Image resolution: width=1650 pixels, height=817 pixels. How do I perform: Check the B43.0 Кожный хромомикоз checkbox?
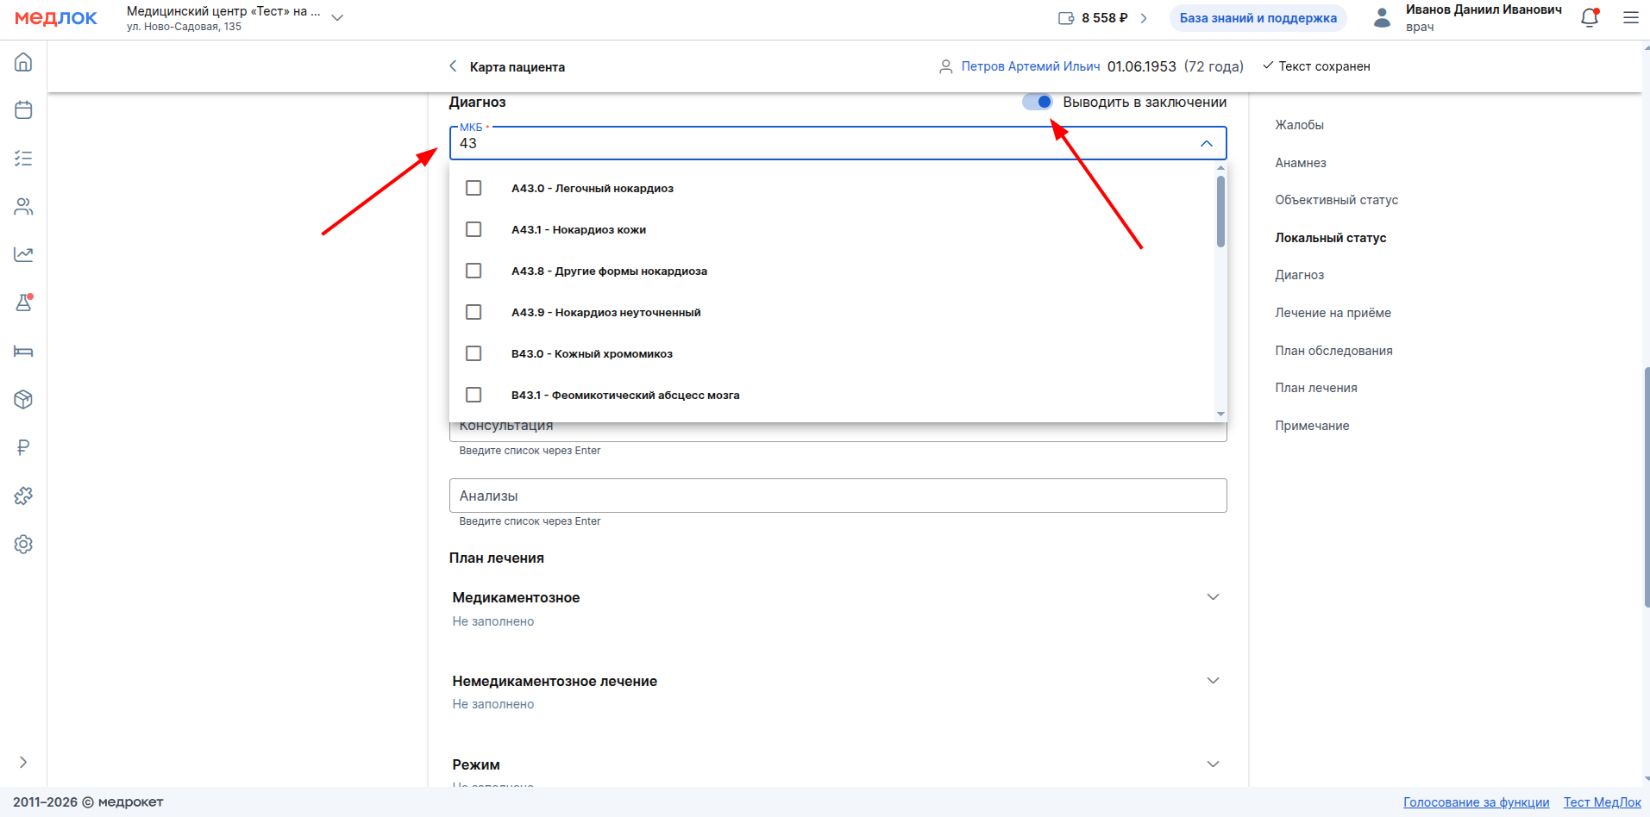pyautogui.click(x=474, y=353)
